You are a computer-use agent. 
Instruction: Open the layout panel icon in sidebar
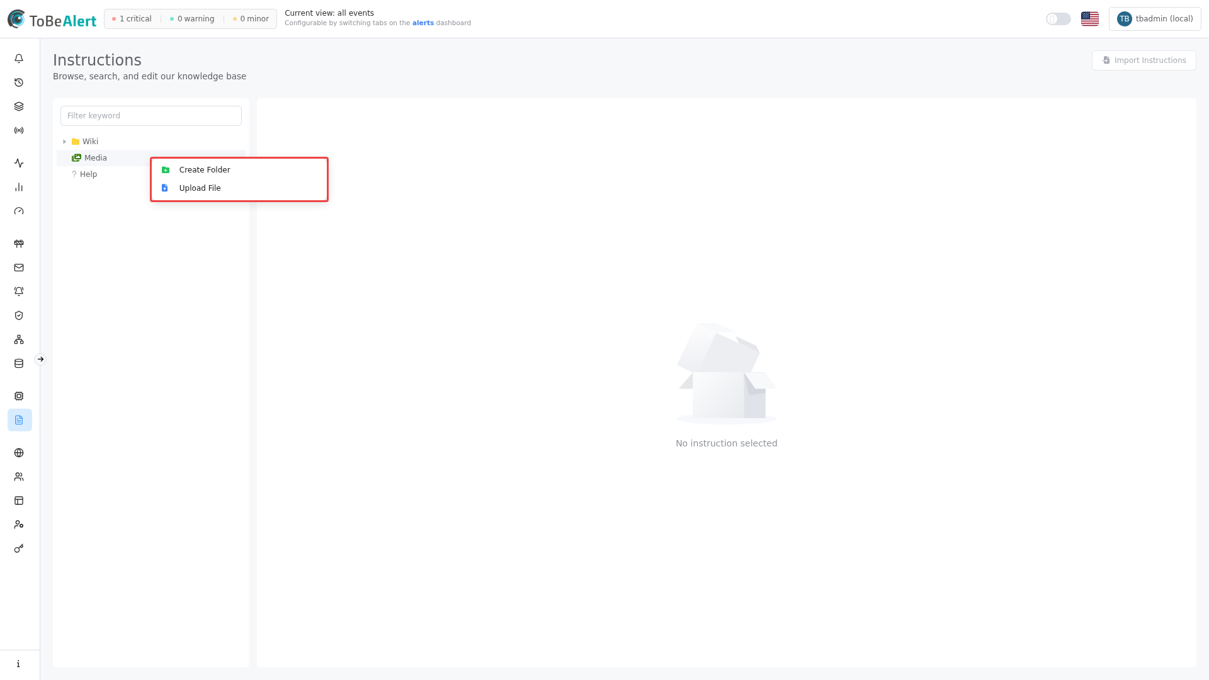coord(19,501)
